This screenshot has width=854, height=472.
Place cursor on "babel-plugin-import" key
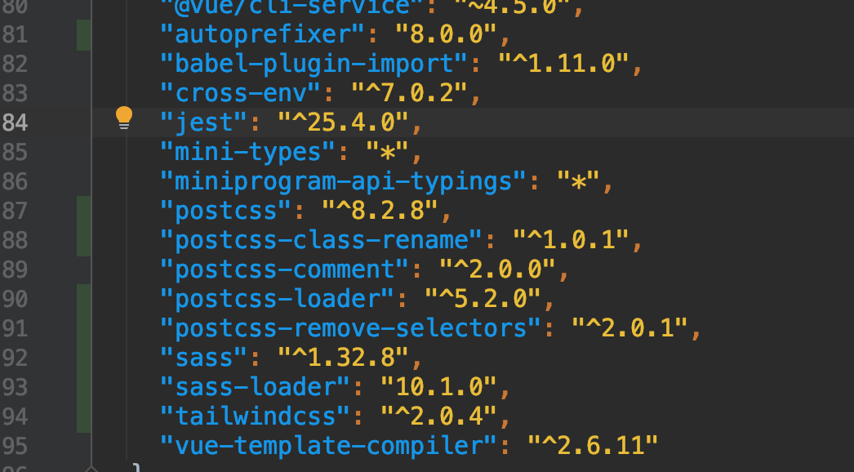tap(314, 64)
